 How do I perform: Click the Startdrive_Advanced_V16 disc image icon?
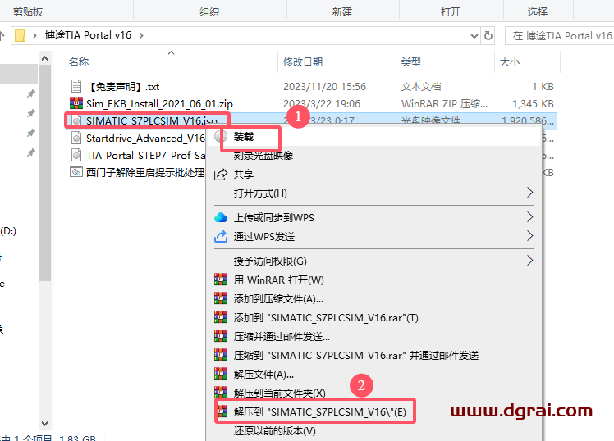(76, 138)
